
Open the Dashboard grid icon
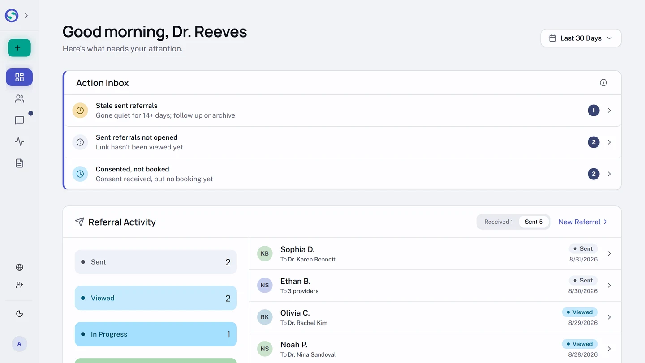tap(19, 77)
